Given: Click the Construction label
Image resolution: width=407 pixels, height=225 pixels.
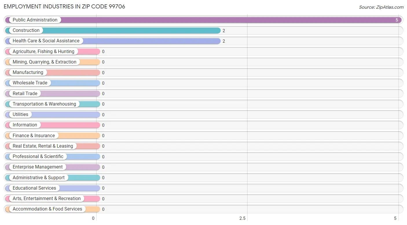Looking at the screenshot, I should [26, 30].
